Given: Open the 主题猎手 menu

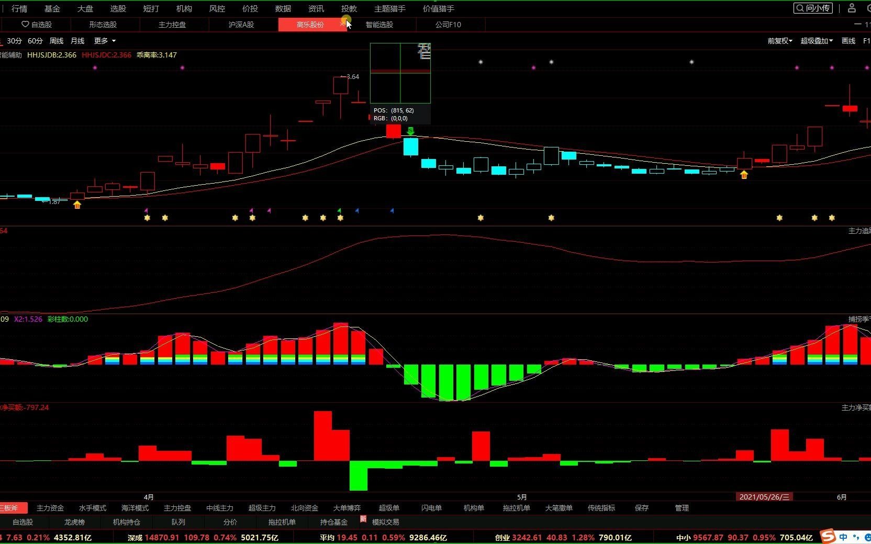Looking at the screenshot, I should (390, 8).
